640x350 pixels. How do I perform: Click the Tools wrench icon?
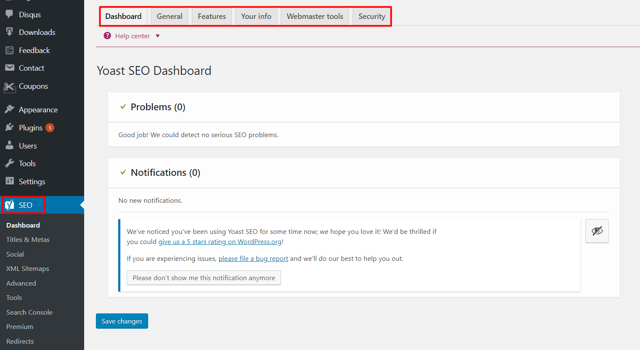(9, 163)
